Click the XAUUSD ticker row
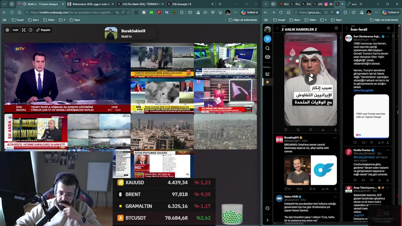 164,182
